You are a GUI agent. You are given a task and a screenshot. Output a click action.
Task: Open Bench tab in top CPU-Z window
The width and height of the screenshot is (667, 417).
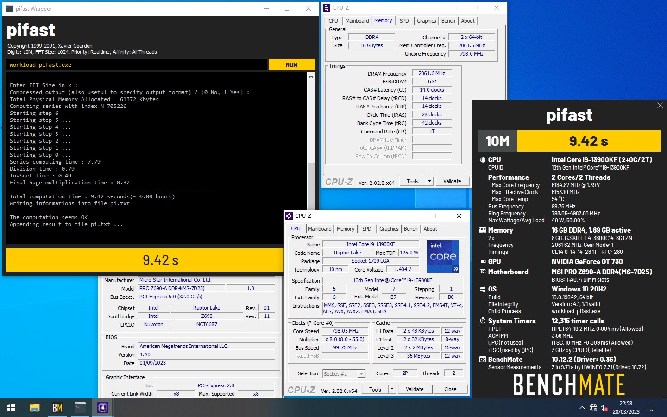coord(448,21)
